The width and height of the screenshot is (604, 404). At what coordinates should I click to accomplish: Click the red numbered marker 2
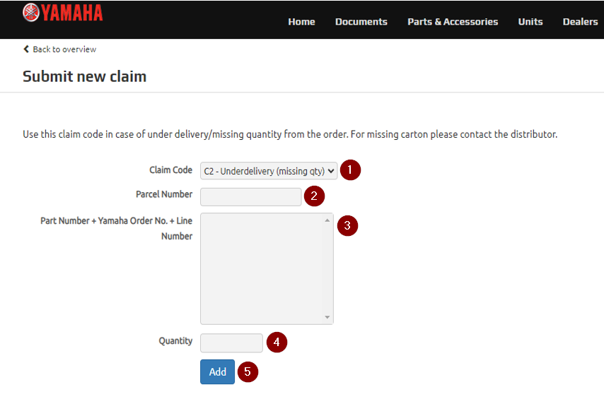(x=314, y=196)
